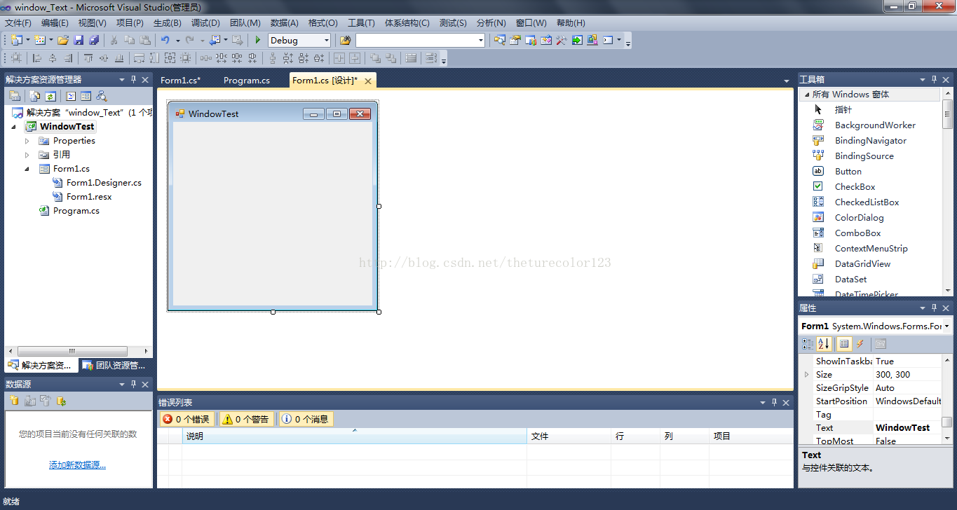Save the current file with the disk icon
This screenshot has height=510, width=957.
[x=79, y=40]
